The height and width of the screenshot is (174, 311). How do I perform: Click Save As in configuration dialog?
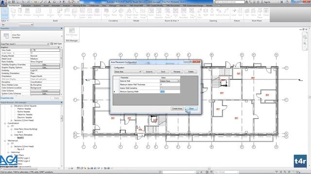(149, 72)
